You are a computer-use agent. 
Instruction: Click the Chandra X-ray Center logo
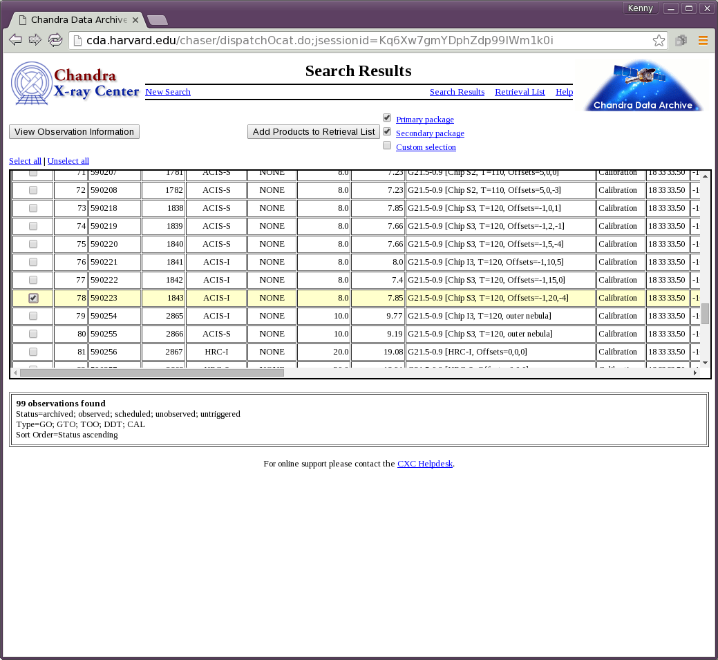pos(75,84)
